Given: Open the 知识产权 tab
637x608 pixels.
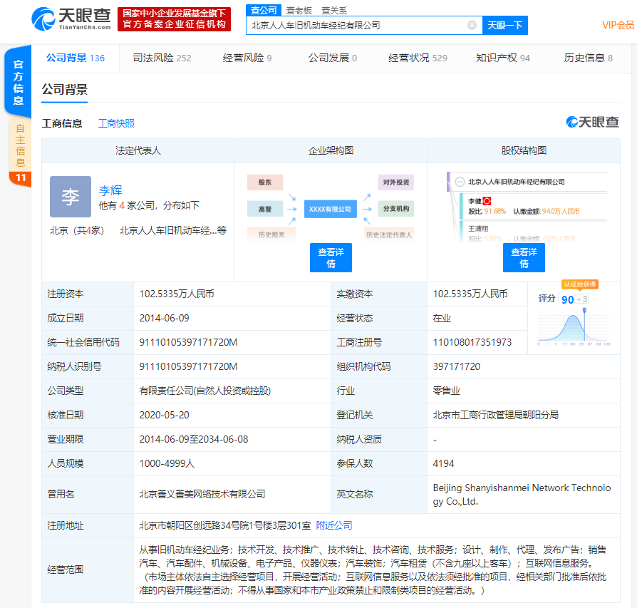Looking at the screenshot, I should (502, 58).
